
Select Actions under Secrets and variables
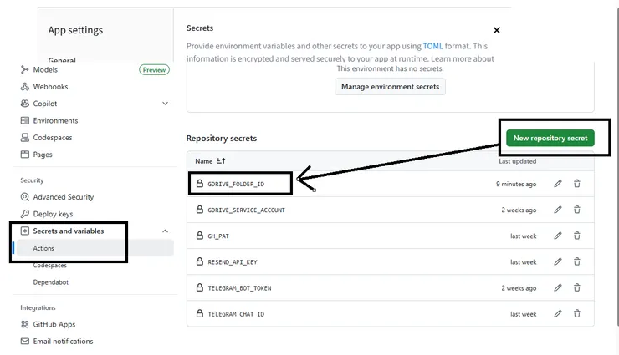tap(43, 248)
